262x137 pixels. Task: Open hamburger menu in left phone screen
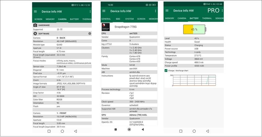35,11
